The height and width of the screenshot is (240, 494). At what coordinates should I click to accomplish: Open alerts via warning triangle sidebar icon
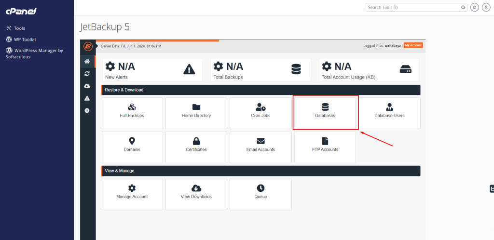point(87,98)
